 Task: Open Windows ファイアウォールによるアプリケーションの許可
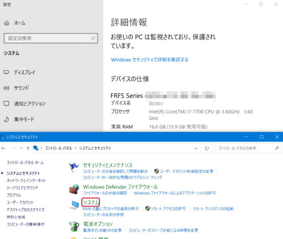(175, 193)
